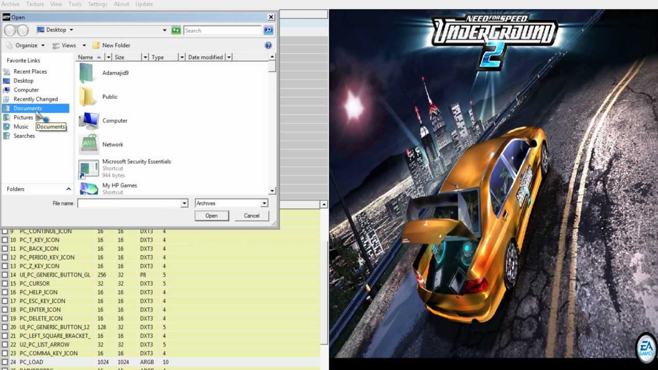Click the Views toolbar icon

click(56, 45)
